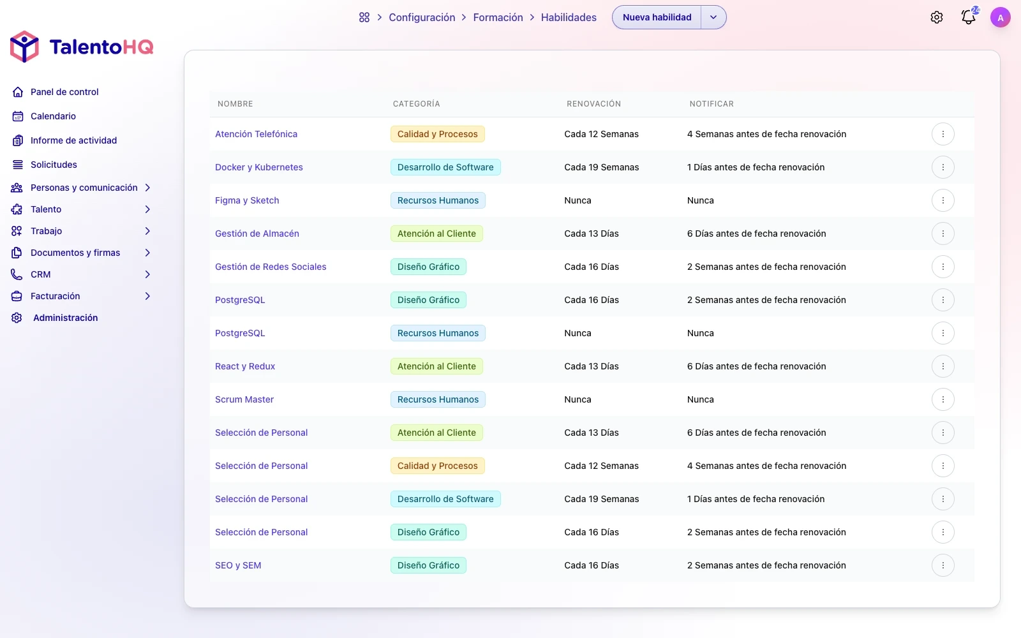The width and height of the screenshot is (1021, 638).
Task: Open row options for Gestión de Redes Sociales
Action: click(x=943, y=267)
